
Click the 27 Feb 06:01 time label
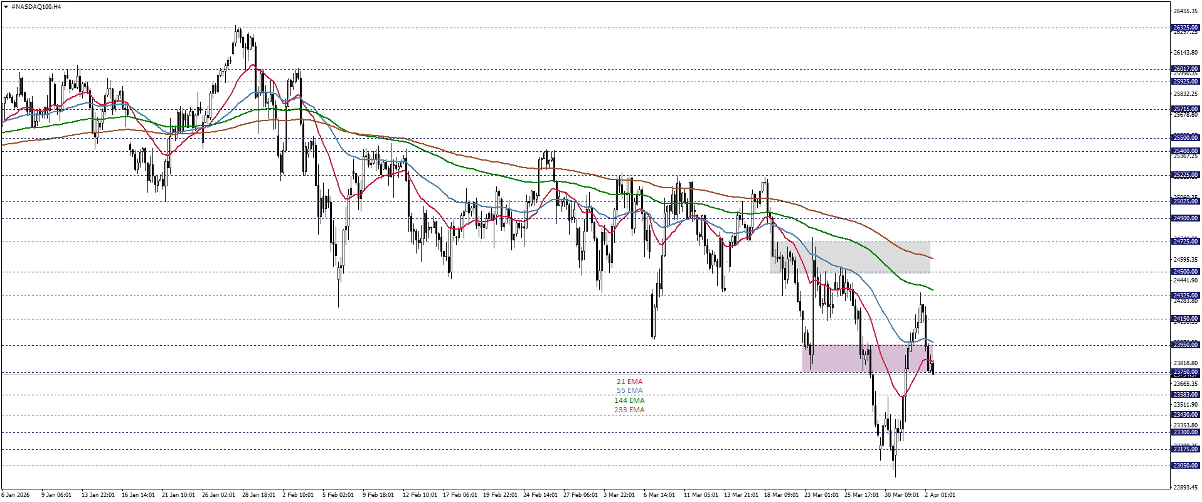click(x=580, y=495)
